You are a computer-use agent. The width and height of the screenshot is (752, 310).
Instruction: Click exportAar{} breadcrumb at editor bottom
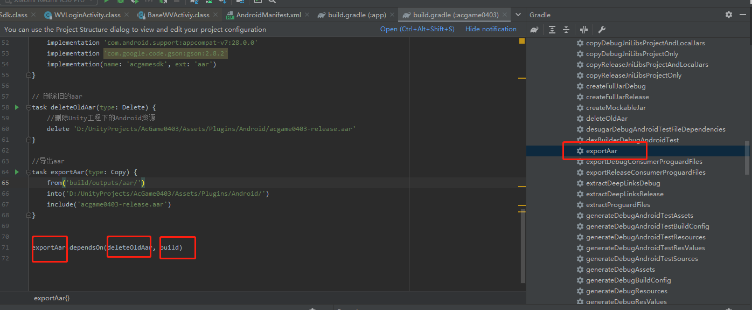point(52,298)
